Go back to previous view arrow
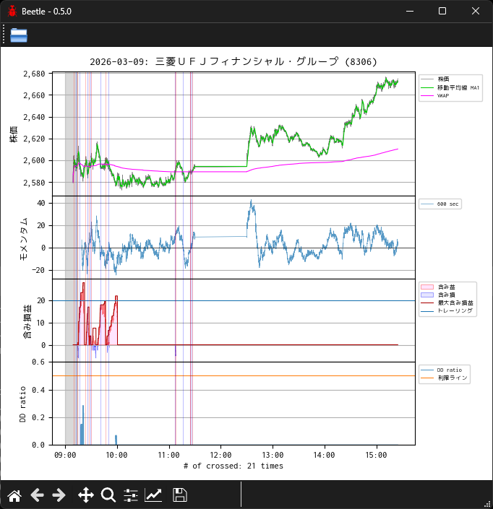 (37, 495)
